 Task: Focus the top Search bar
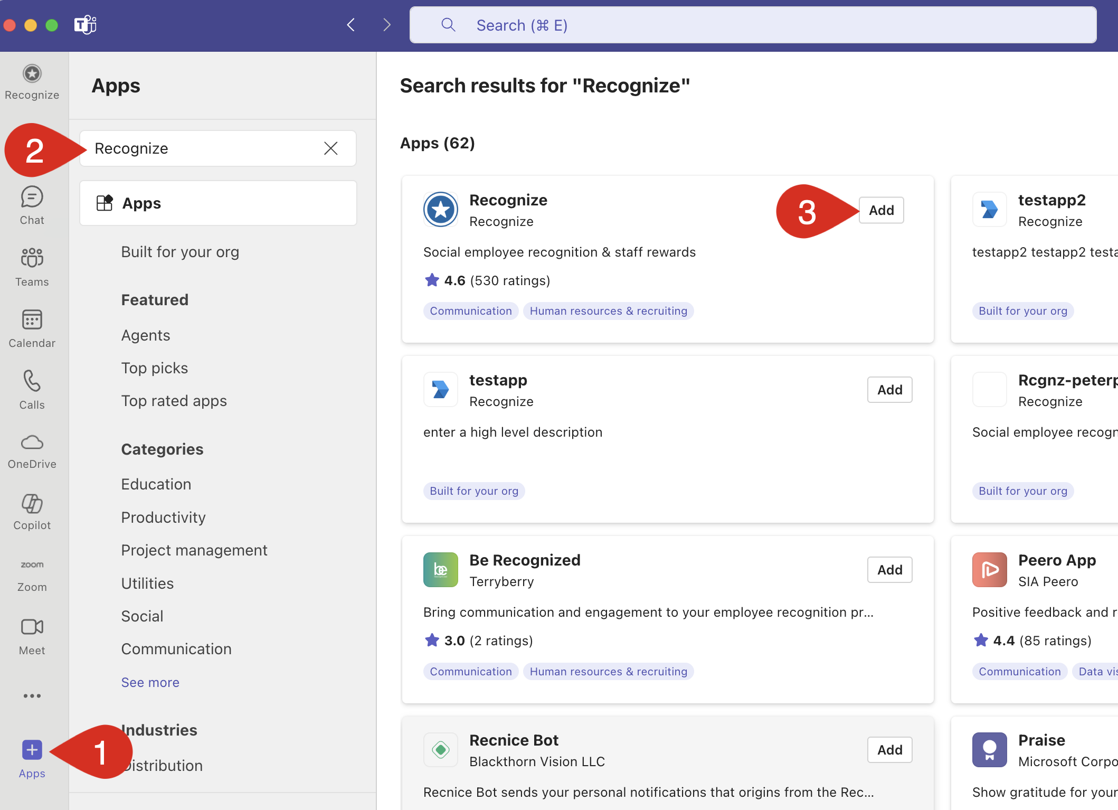(753, 25)
